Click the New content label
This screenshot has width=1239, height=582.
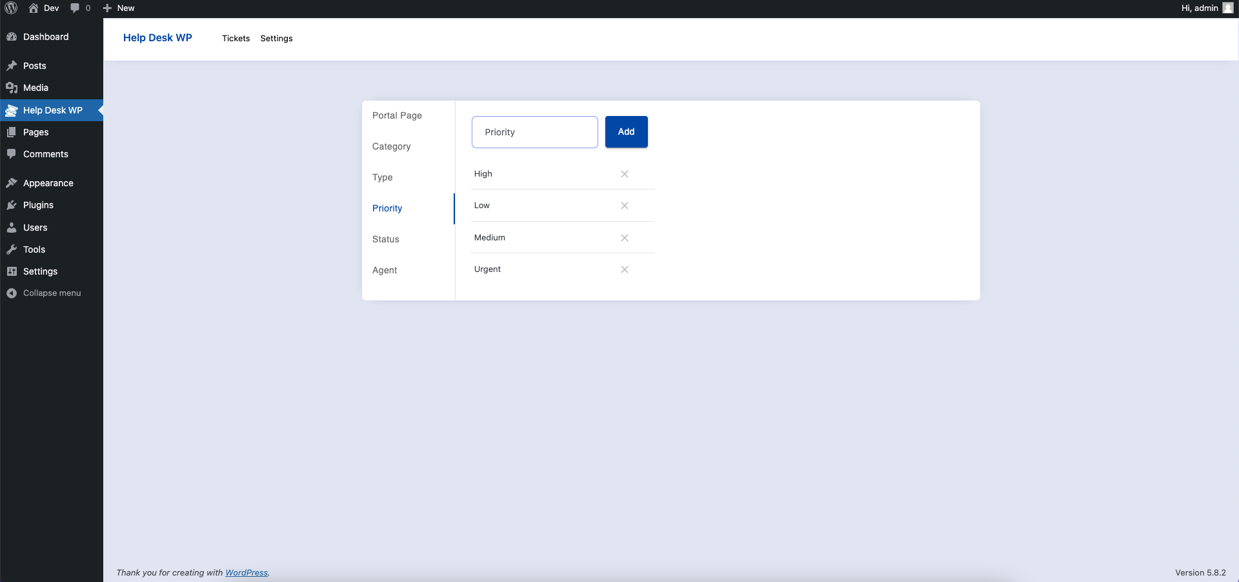(126, 8)
